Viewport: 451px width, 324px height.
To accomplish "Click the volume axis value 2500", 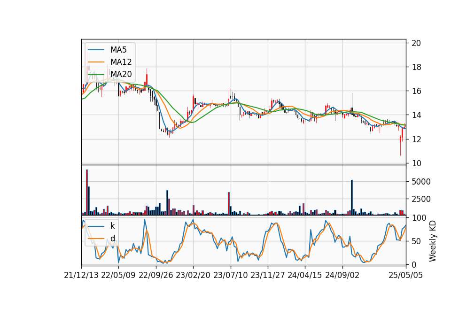I will (x=421, y=199).
